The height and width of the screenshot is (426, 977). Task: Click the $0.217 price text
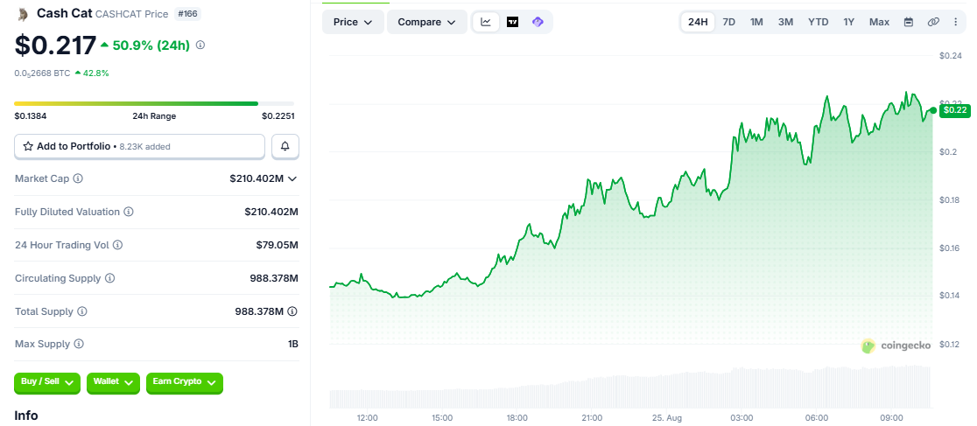click(55, 45)
